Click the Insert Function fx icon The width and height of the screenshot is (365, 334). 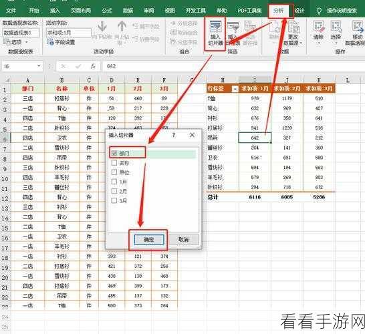(x=93, y=67)
